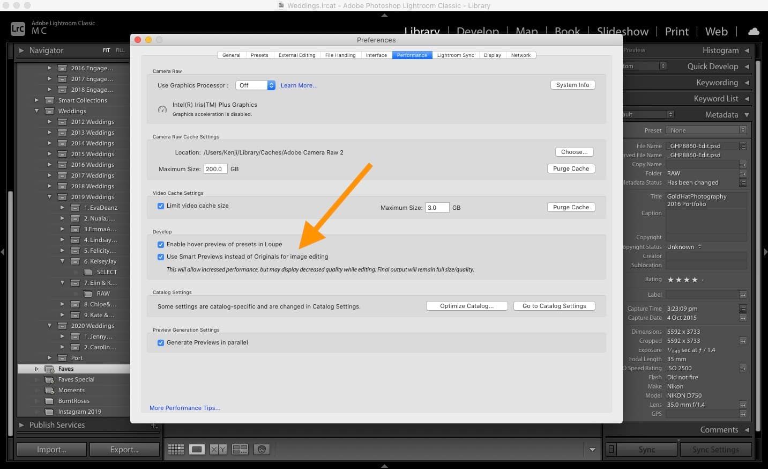This screenshot has width=768, height=469.
Task: Click the Import... button
Action: click(51, 450)
